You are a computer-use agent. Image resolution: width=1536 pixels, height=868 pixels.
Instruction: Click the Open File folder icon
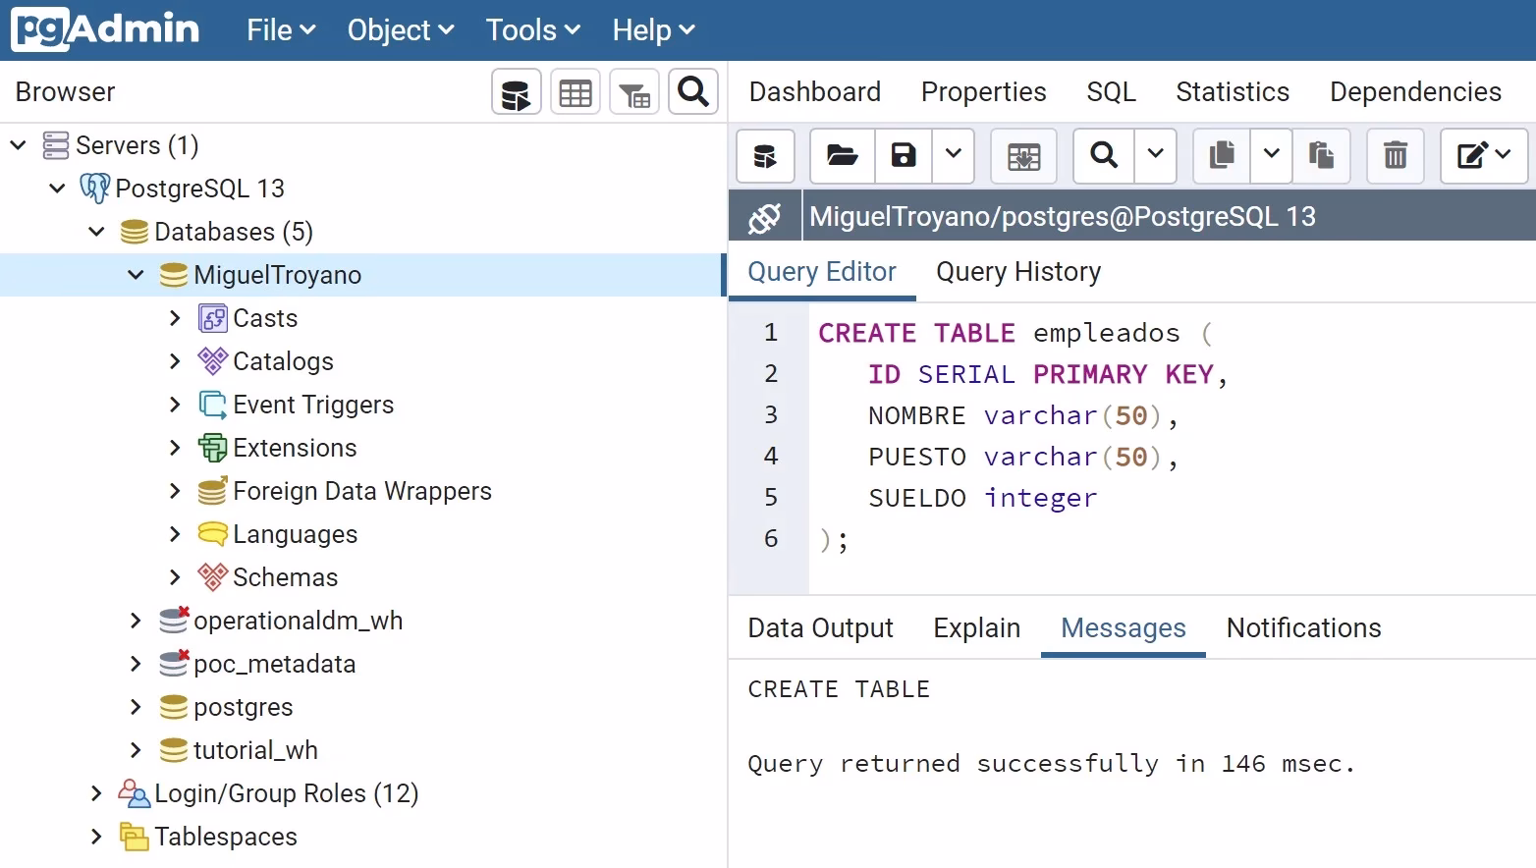pyautogui.click(x=843, y=156)
